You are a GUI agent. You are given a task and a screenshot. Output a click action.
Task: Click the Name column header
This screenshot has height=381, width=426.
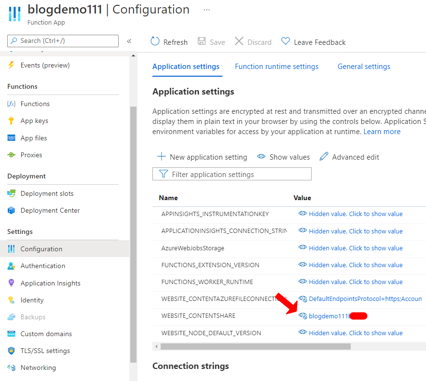[x=168, y=198]
